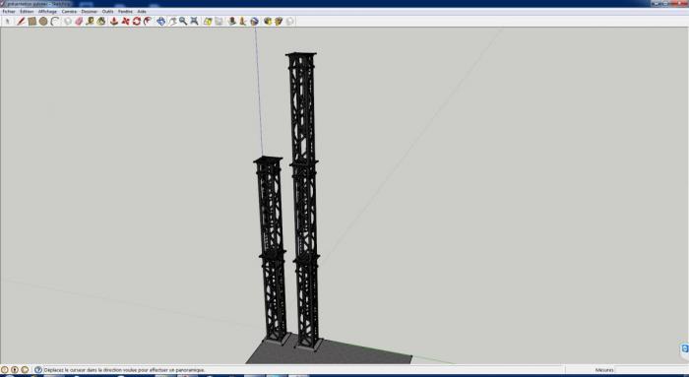Viewport: 689px width, 377px height.
Task: Click the Share Component icon
Action: tap(290, 21)
